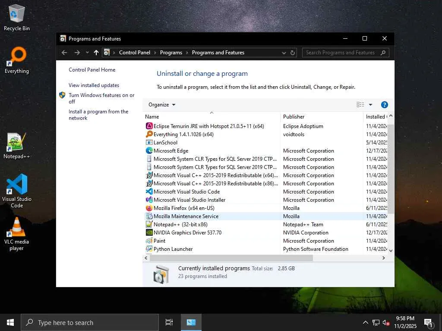Refresh the Programs and Features list
The image size is (442, 331).
[x=293, y=53]
